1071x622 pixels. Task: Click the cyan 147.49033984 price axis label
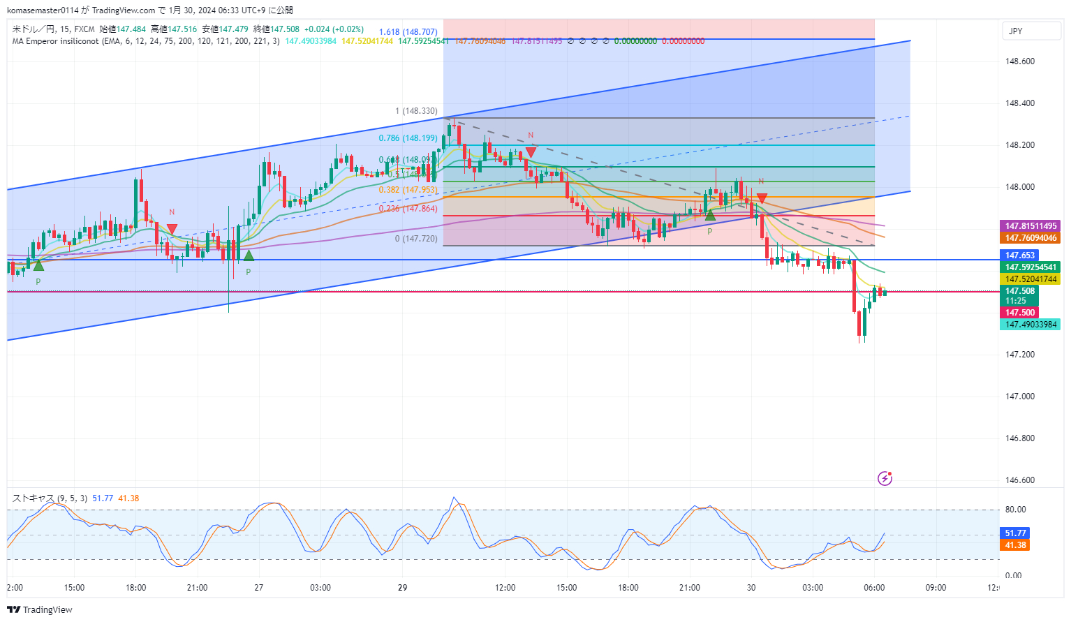[1031, 325]
